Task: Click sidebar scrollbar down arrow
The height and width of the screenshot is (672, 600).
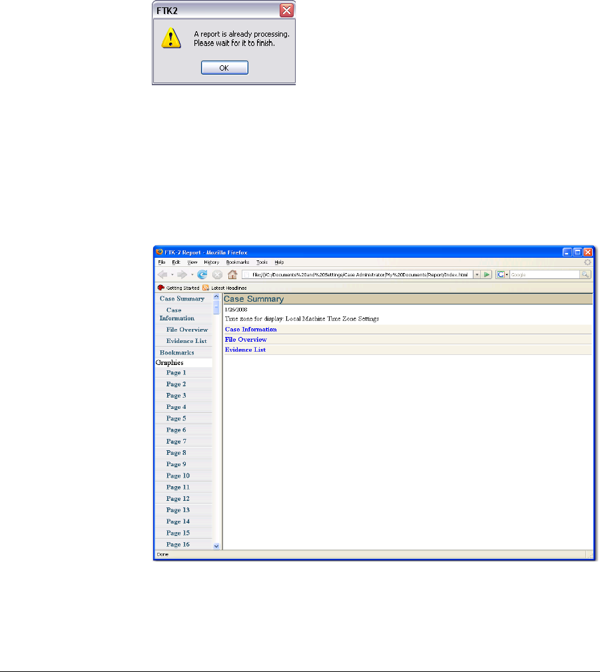Action: coord(216,546)
